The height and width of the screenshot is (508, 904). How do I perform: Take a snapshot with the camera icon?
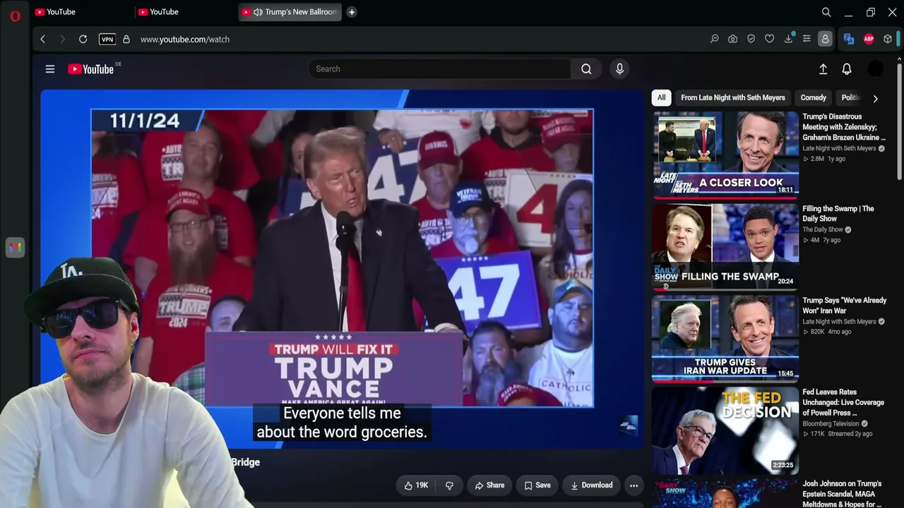pyautogui.click(x=733, y=40)
